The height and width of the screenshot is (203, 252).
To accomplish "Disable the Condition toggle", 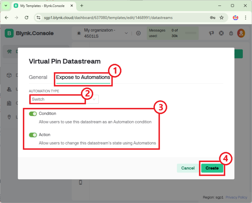I will 33,114.
